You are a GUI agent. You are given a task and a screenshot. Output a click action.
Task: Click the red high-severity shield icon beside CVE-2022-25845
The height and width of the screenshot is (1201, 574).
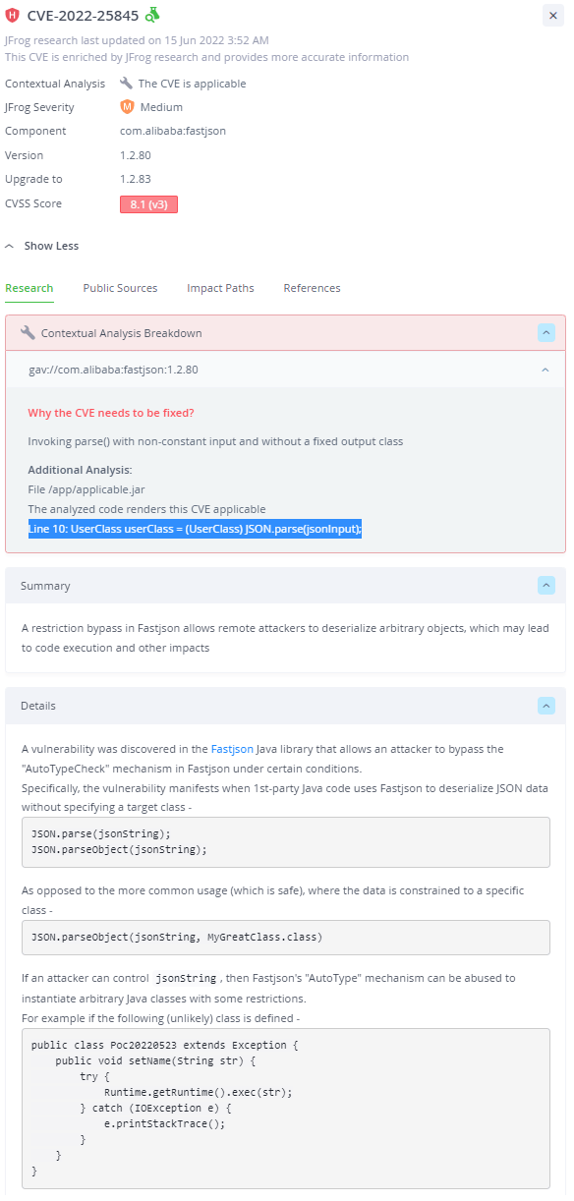[13, 16]
